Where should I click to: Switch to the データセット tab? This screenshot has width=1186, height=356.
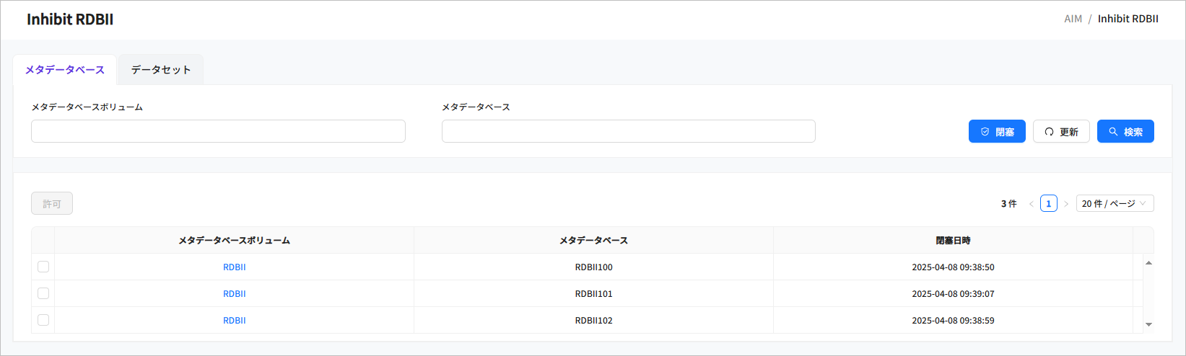coord(161,70)
